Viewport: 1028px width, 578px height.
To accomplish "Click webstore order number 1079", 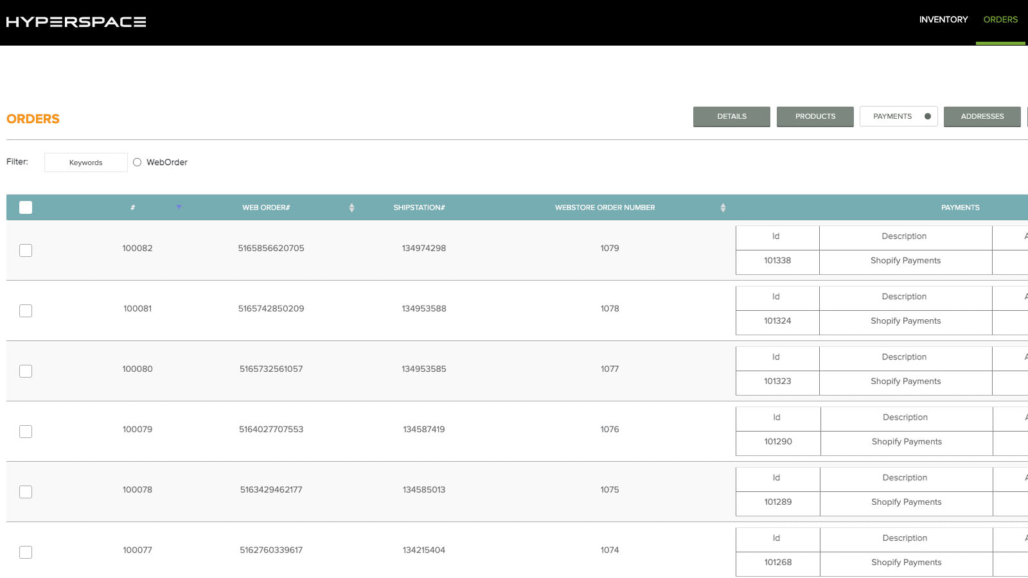I will tap(610, 248).
